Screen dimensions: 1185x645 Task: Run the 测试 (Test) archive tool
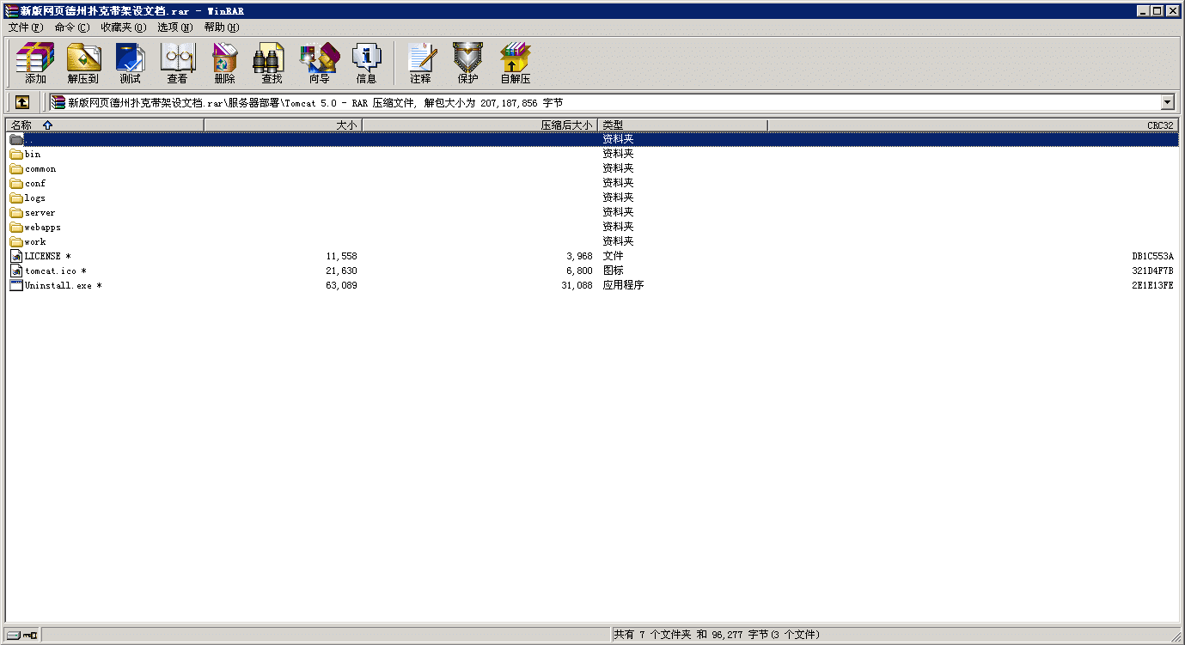tap(130, 63)
